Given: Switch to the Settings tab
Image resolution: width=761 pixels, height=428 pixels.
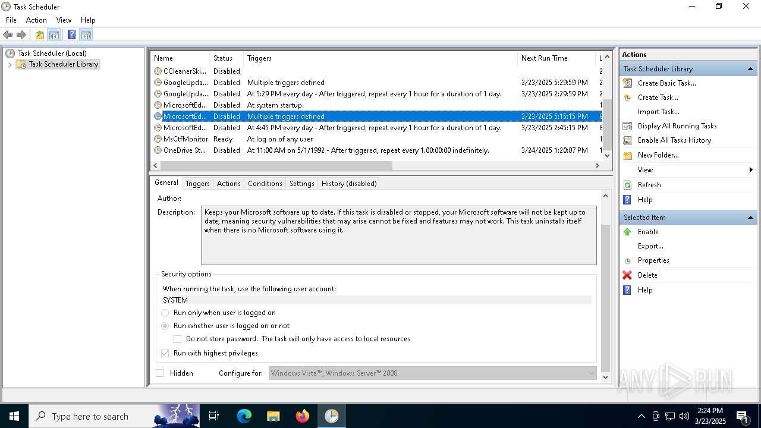Looking at the screenshot, I should [302, 184].
